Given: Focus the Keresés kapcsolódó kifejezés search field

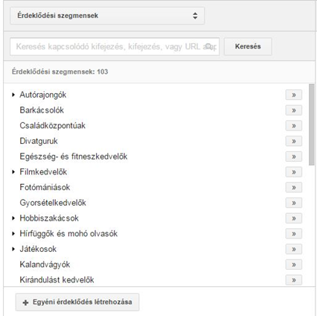Looking at the screenshot, I should click(x=115, y=46).
